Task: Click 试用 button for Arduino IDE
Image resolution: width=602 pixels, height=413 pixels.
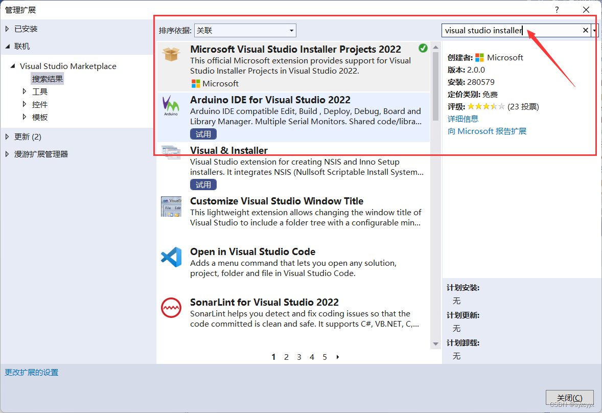Action: (203, 134)
